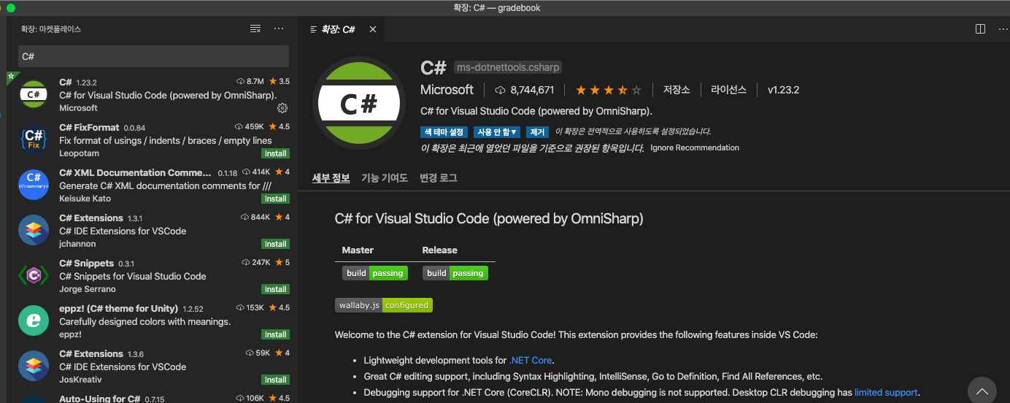The width and height of the screenshot is (1010, 403).
Task: Focus the extension search box containing C#
Action: coord(153,56)
